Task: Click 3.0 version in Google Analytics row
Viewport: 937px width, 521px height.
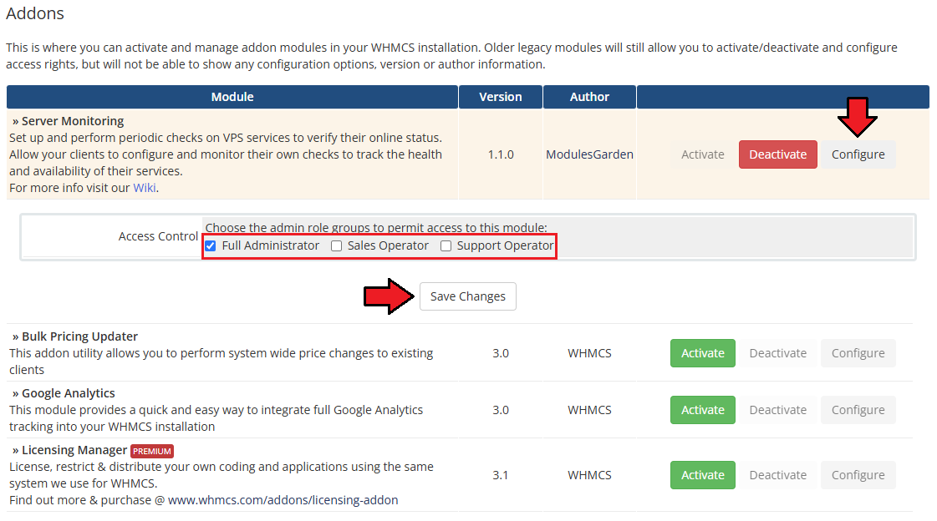Action: point(501,410)
